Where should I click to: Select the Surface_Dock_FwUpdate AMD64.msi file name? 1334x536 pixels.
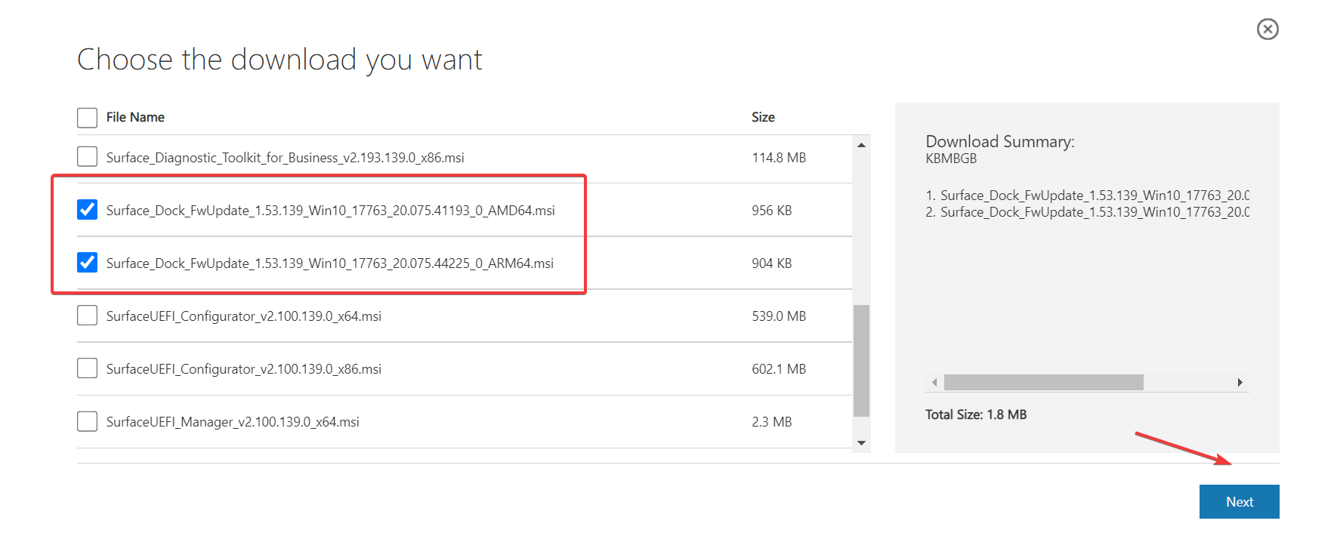pyautogui.click(x=330, y=211)
